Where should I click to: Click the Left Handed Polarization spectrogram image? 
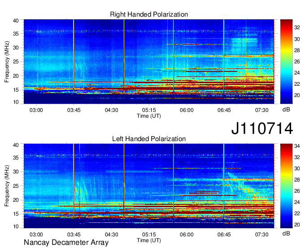(x=149, y=186)
